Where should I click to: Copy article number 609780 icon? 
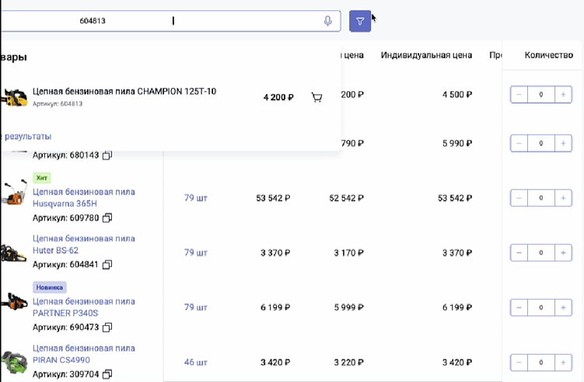coord(107,217)
